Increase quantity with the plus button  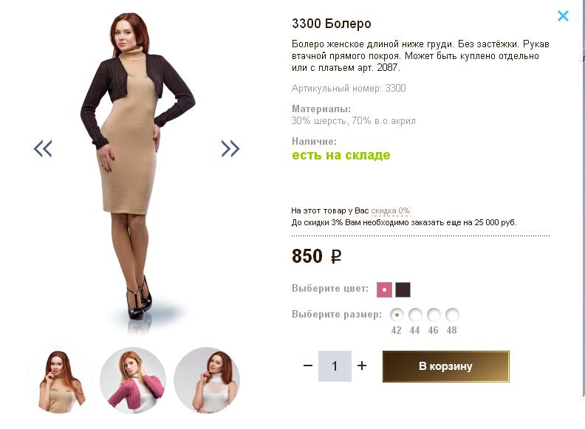pos(362,365)
